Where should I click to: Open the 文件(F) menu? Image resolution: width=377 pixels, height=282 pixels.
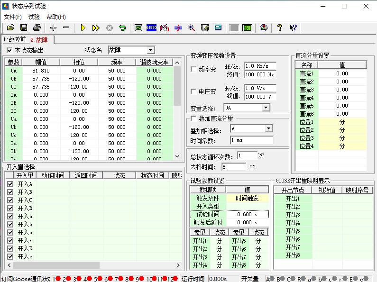tap(13, 17)
